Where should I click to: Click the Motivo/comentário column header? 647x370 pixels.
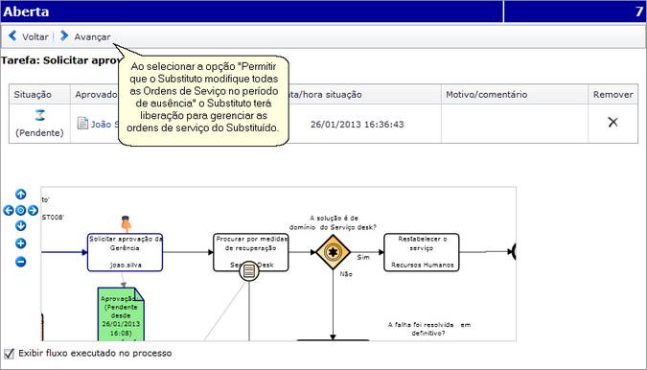pos(487,95)
